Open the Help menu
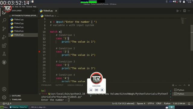Screen dimensions: 193x109 35,7
